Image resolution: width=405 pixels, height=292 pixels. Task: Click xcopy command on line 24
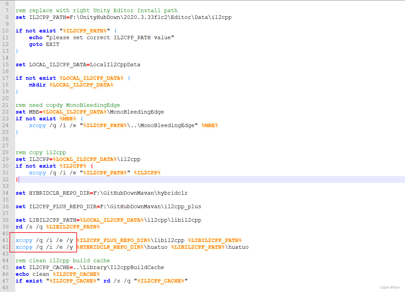pyautogui.click(x=124, y=125)
